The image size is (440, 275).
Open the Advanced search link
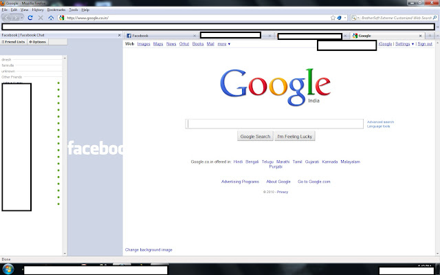380,122
